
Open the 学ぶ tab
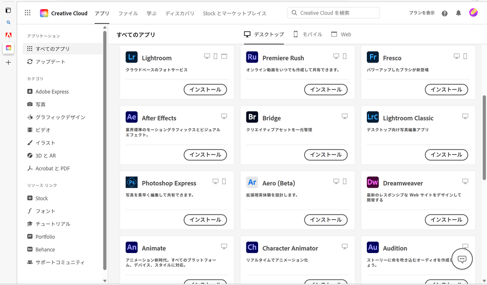click(151, 13)
